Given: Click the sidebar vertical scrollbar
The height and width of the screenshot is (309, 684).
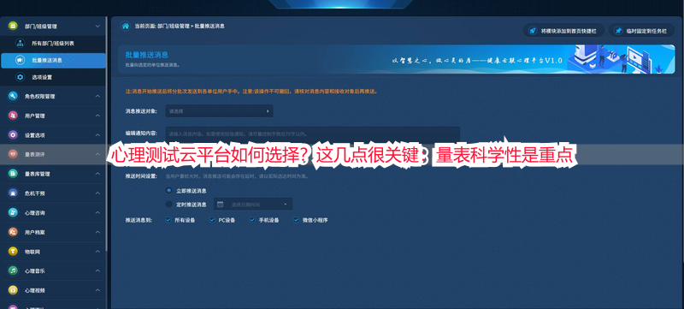Looking at the screenshot, I should (x=106, y=134).
